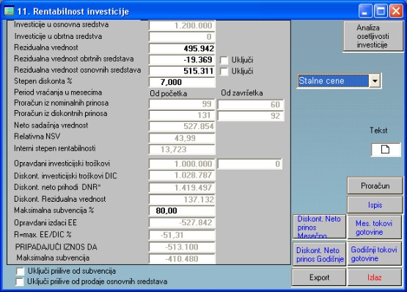Click the Opravdani izdaci EE value -527.842
Viewport: 407px width, 292px height.
(x=182, y=222)
